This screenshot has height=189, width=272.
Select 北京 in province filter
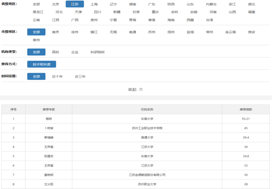coord(56,4)
